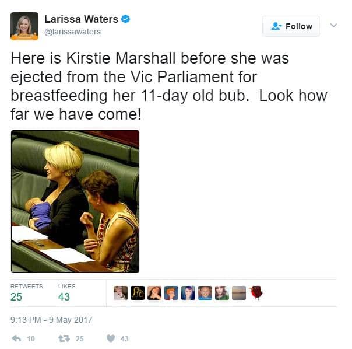Click the retweet icon below the timestamp

64,338
